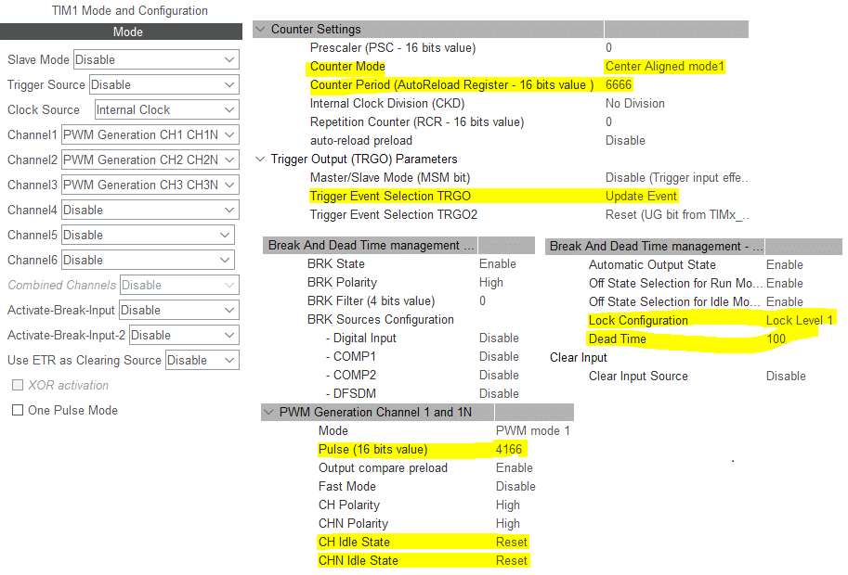Open the Channel4 dropdown
Viewport: 848px width, 575px height.
point(150,210)
